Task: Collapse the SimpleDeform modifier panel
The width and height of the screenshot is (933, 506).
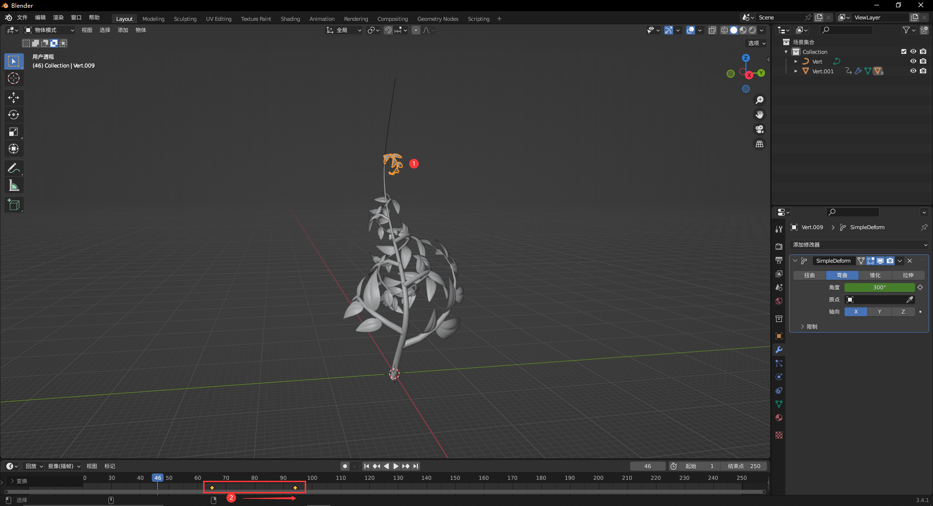Action: pyautogui.click(x=795, y=261)
